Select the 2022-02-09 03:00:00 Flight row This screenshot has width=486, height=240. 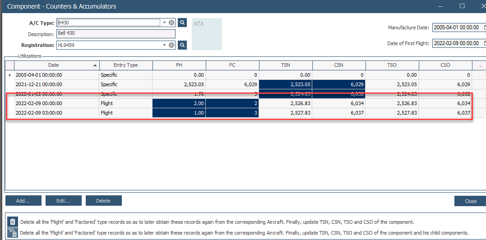click(x=56, y=113)
